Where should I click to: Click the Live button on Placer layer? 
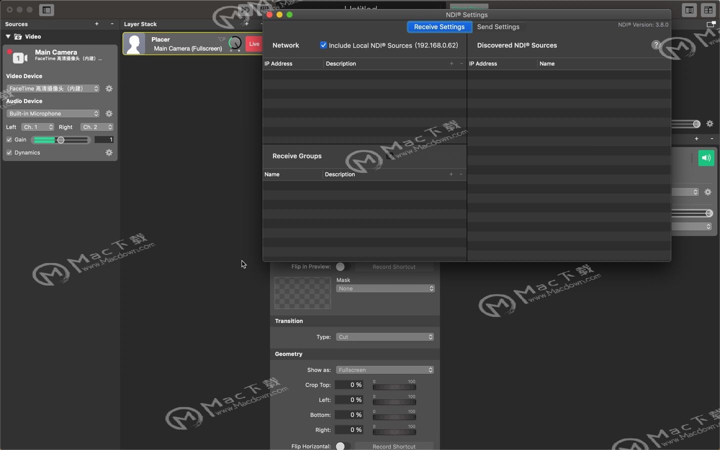[x=254, y=44]
